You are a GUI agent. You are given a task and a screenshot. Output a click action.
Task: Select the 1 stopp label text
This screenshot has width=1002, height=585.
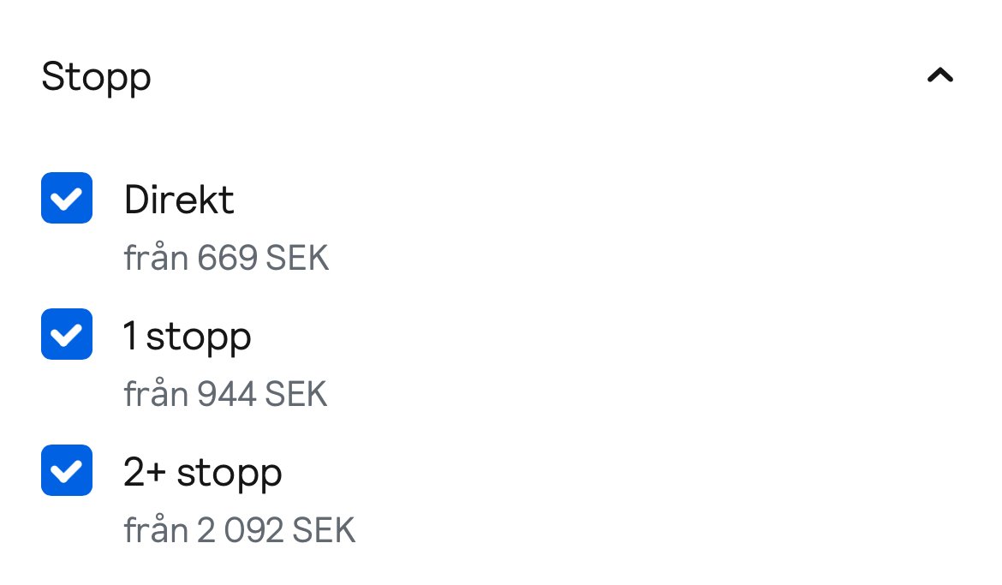click(188, 337)
